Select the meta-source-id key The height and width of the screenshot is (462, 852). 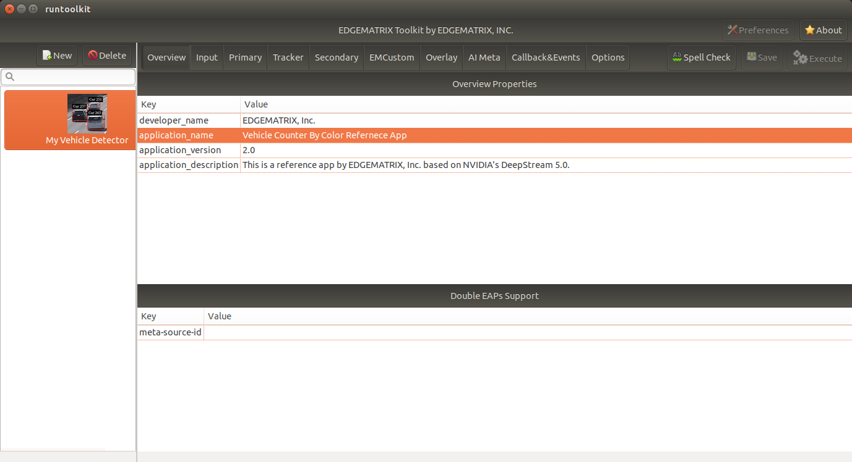(170, 332)
